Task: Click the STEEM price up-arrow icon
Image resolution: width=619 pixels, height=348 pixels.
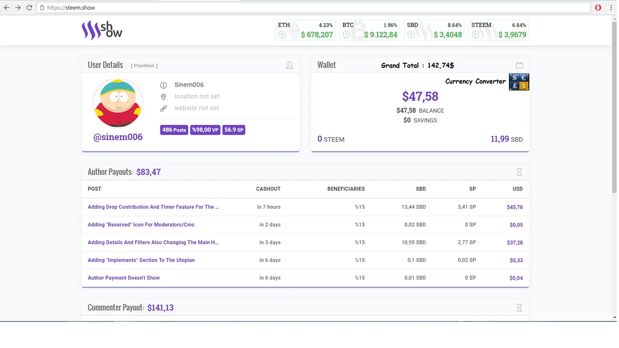Action: 475,35
